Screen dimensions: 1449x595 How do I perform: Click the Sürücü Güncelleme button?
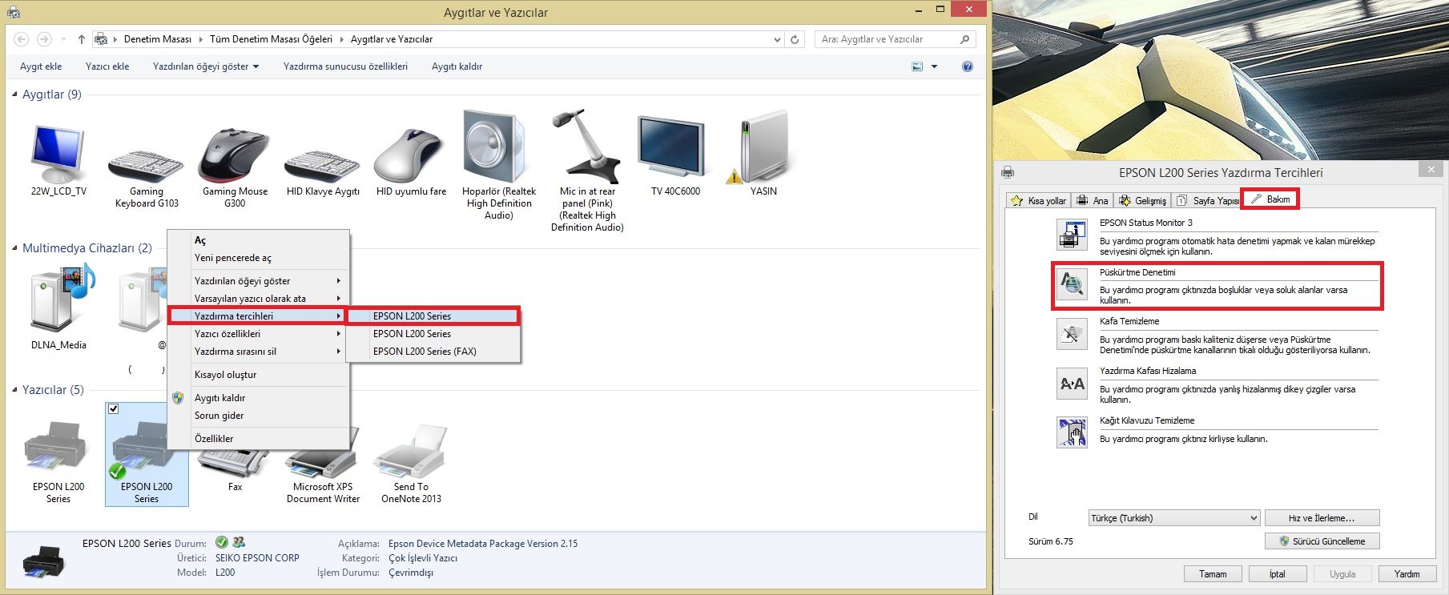pyautogui.click(x=1322, y=541)
